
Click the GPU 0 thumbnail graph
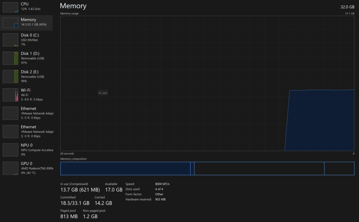click(11, 168)
